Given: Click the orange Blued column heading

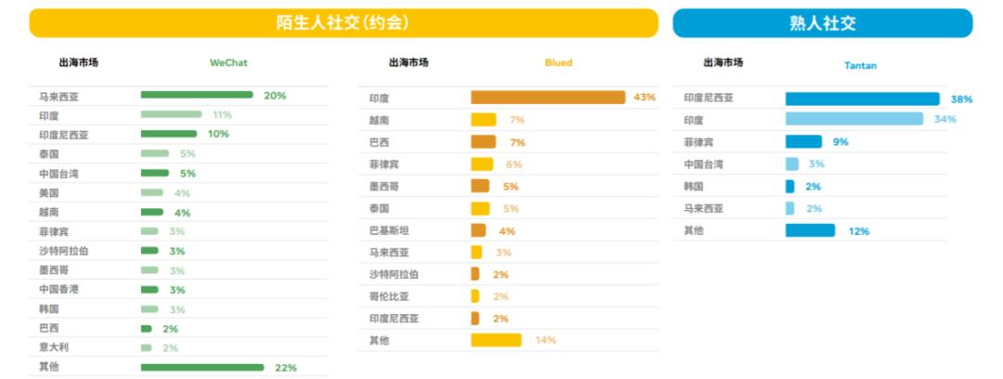Looking at the screenshot, I should pos(558,63).
